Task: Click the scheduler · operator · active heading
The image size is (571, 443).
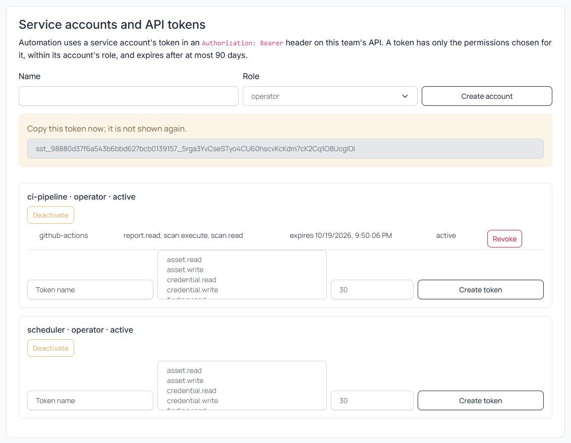Action: coord(80,330)
